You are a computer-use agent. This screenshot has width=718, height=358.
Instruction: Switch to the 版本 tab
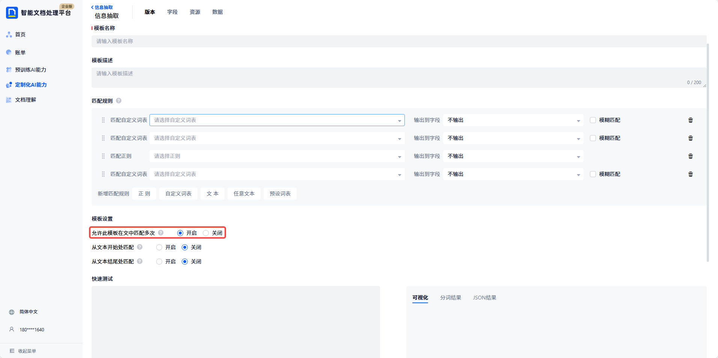150,12
